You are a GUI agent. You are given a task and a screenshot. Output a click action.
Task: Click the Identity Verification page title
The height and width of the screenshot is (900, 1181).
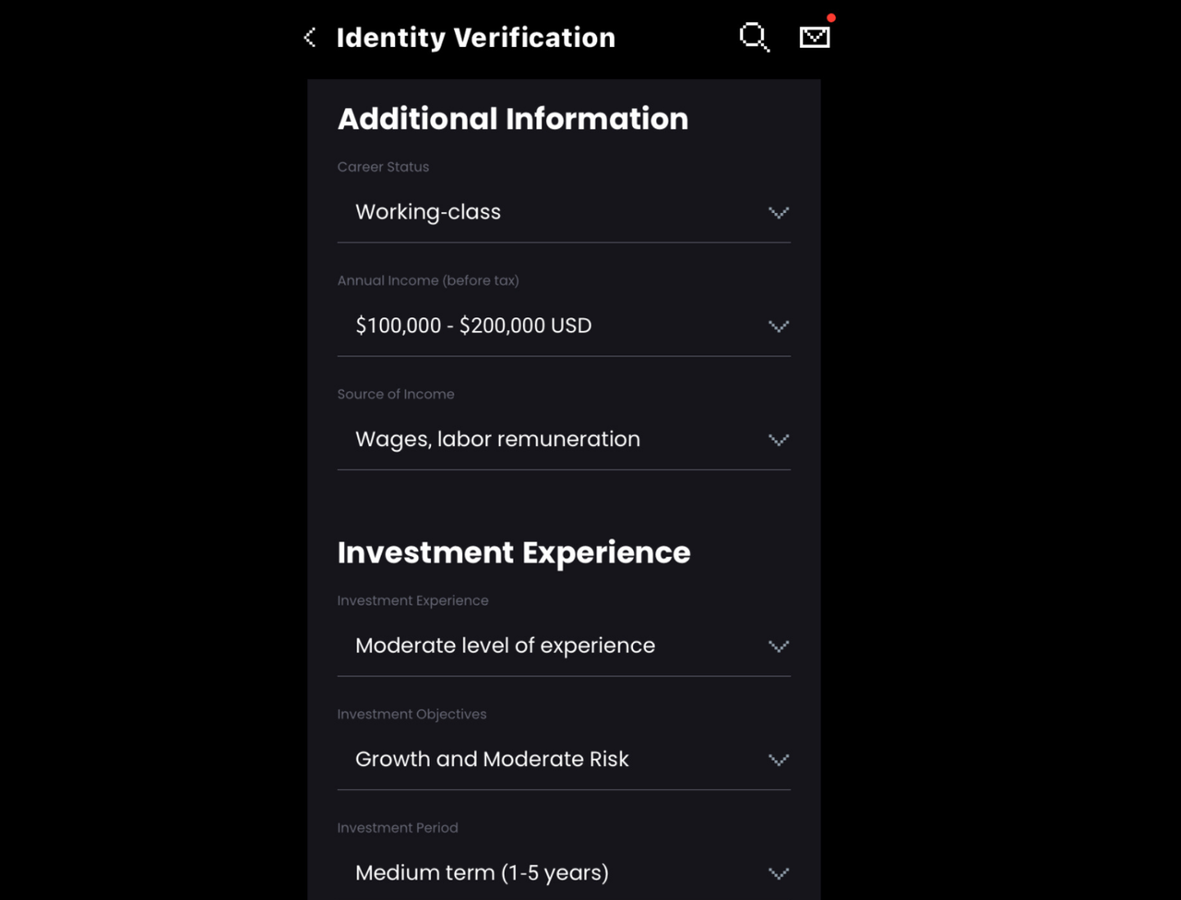click(x=475, y=38)
